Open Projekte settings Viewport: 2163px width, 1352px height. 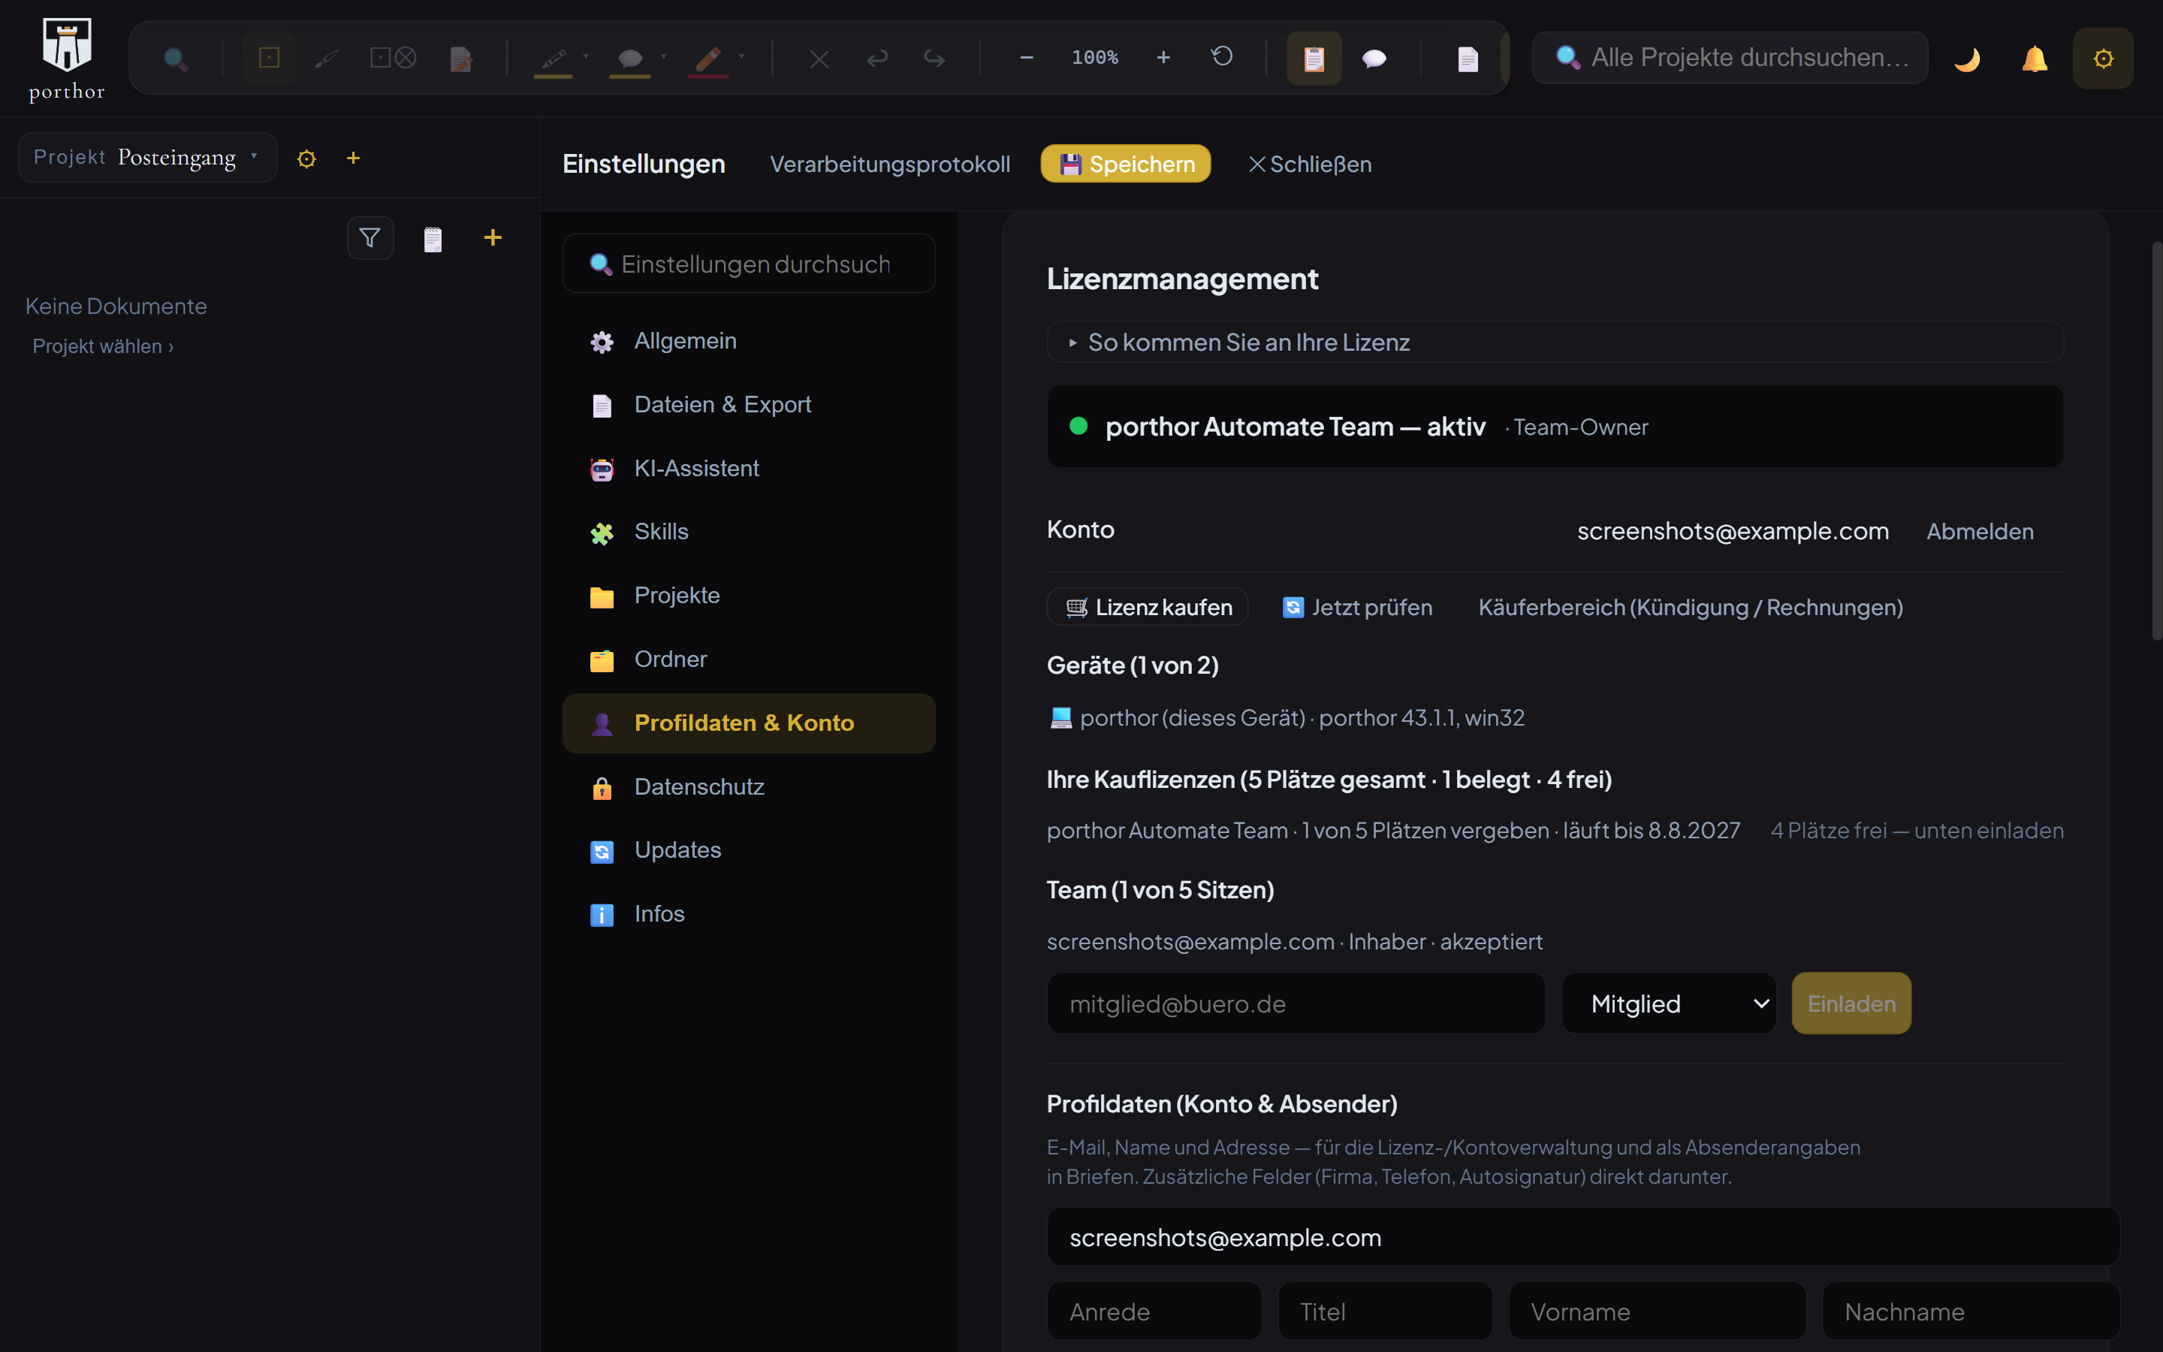coord(749,596)
